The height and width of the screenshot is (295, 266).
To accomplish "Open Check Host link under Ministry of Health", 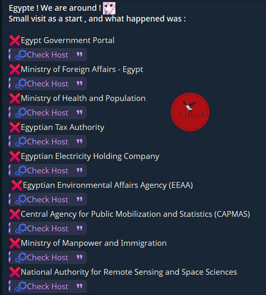I will tap(48, 113).
